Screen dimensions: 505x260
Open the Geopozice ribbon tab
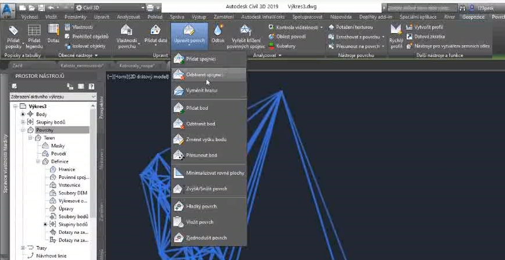point(472,17)
